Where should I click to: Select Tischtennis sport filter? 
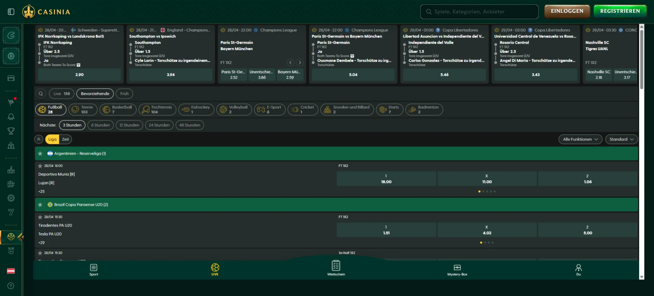tap(157, 109)
